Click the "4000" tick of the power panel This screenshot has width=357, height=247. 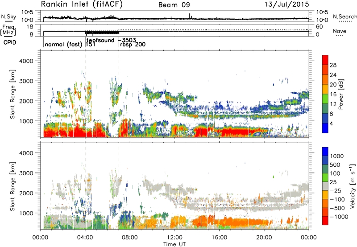(26, 61)
